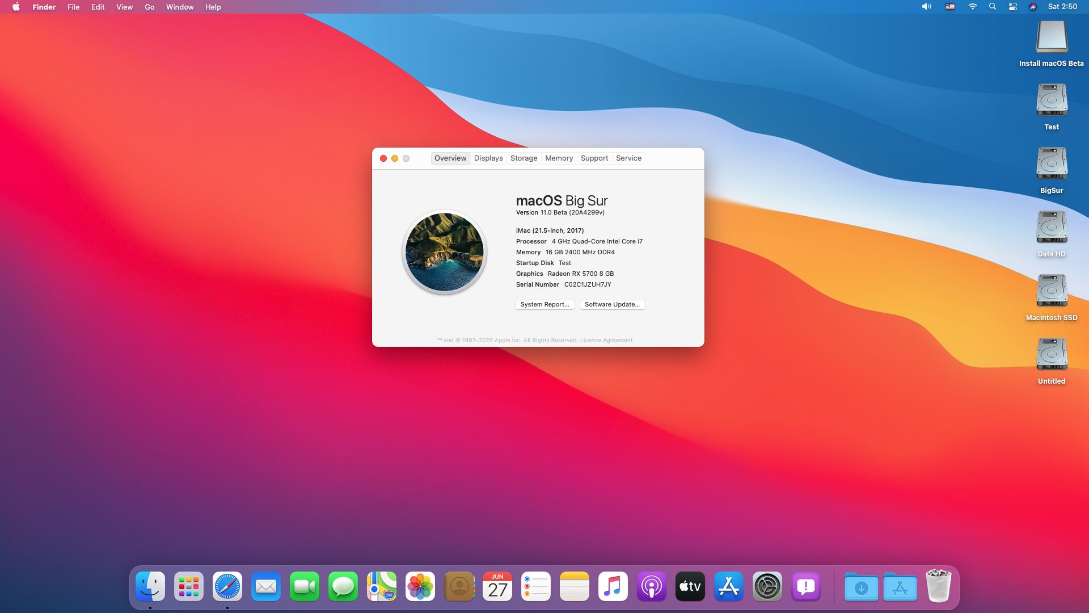The height and width of the screenshot is (613, 1089).
Task: Close the About This Mac window
Action: coord(383,158)
